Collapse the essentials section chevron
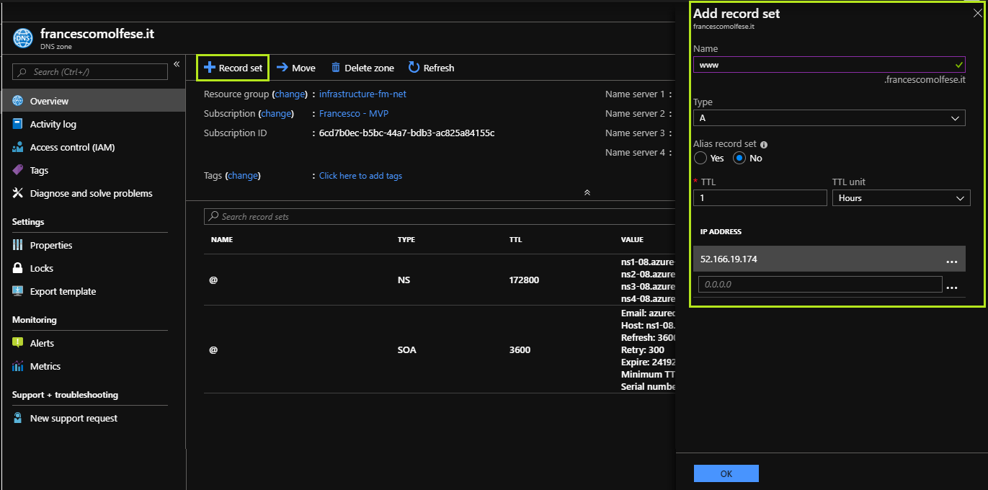This screenshot has height=490, width=988. click(x=587, y=192)
